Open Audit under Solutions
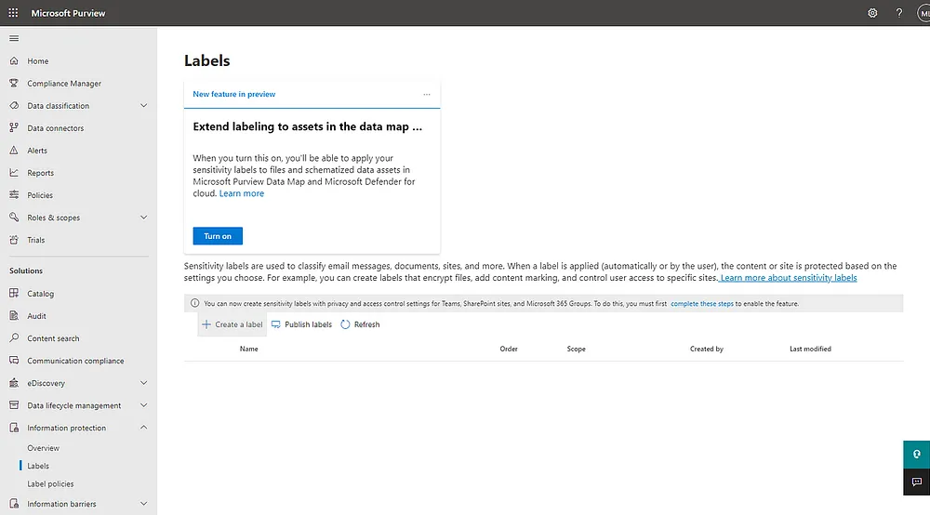This screenshot has height=515, width=930. pyautogui.click(x=36, y=316)
